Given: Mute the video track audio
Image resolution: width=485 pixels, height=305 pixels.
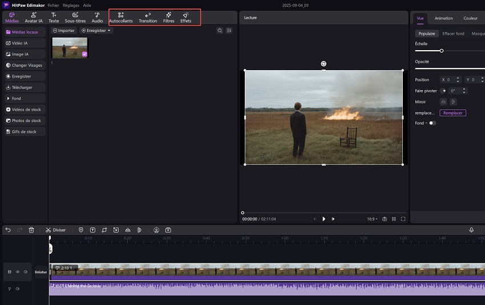Looking at the screenshot, I should pos(26,272).
